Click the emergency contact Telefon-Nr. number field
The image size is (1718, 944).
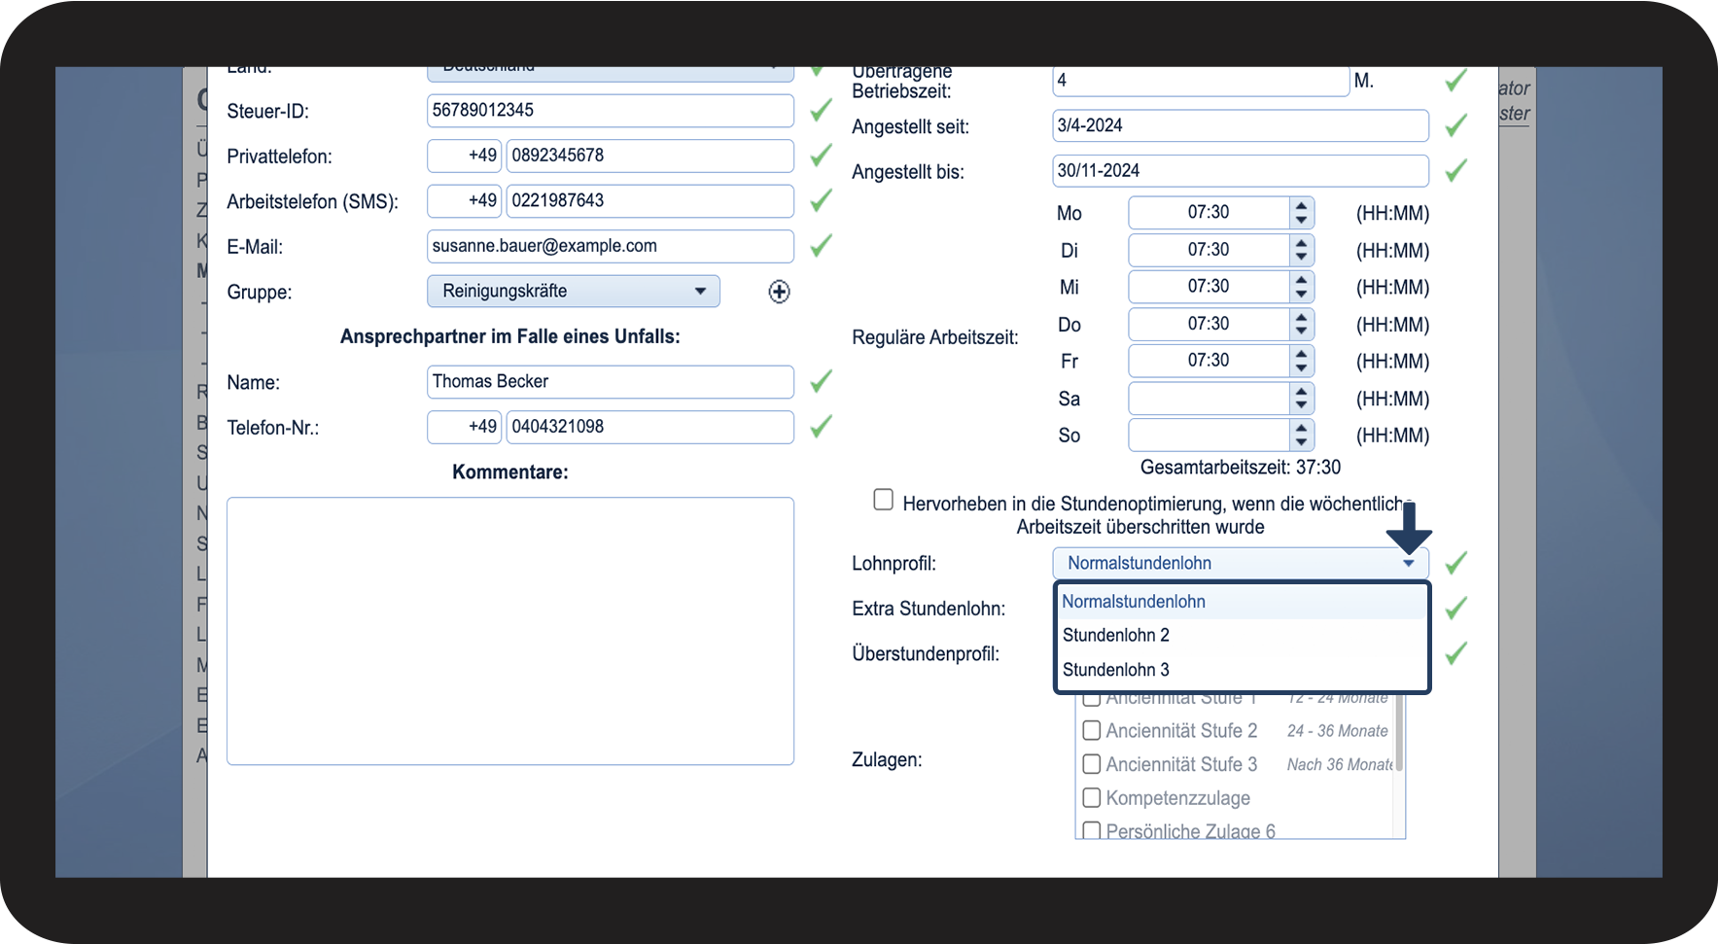[x=650, y=427]
